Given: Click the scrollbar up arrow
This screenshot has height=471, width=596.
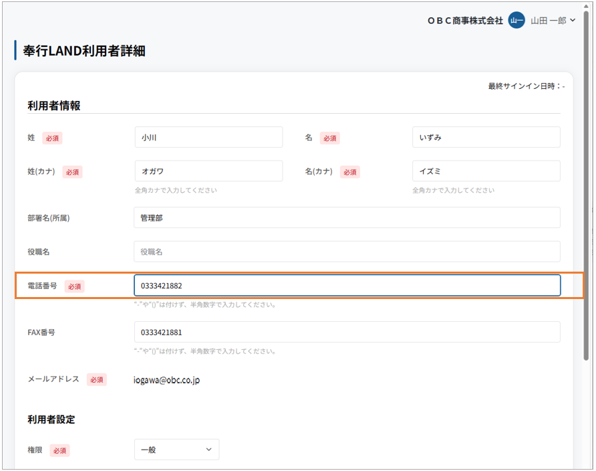Looking at the screenshot, I should click(x=586, y=7).
